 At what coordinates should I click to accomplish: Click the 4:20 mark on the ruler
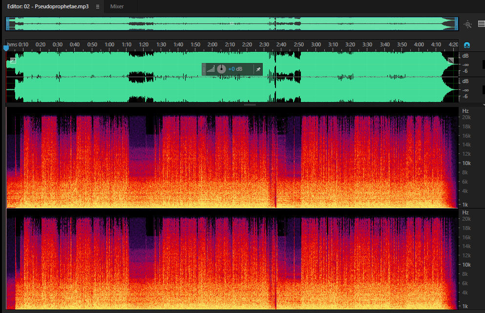click(x=453, y=44)
